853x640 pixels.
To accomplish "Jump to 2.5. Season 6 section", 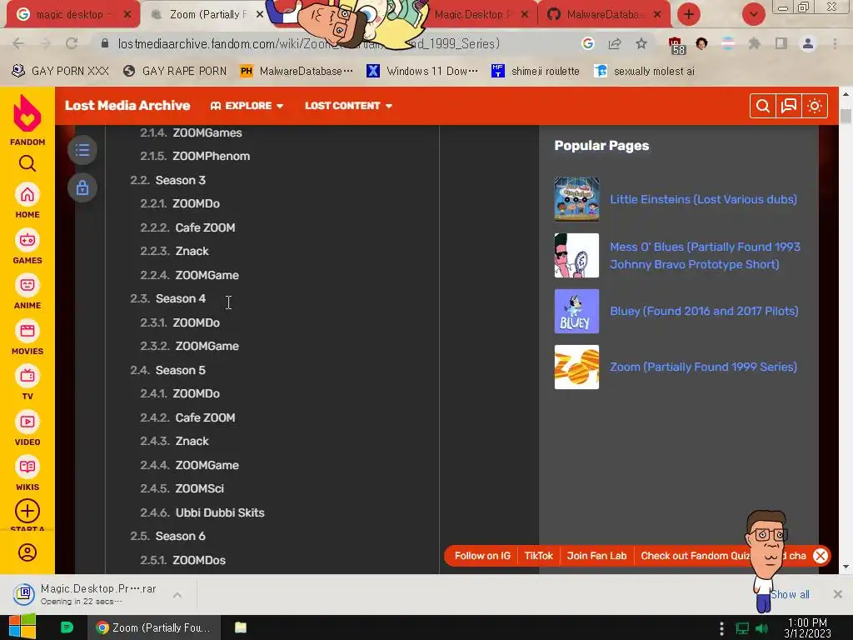I will (168, 536).
